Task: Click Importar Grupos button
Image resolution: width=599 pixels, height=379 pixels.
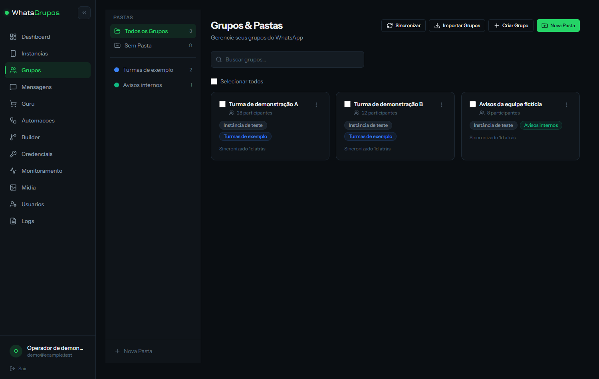Action: point(457,26)
